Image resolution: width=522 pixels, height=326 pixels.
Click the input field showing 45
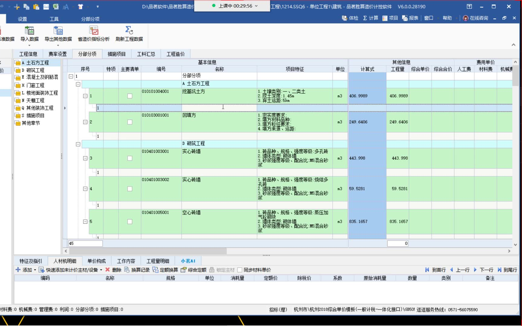(x=85, y=243)
